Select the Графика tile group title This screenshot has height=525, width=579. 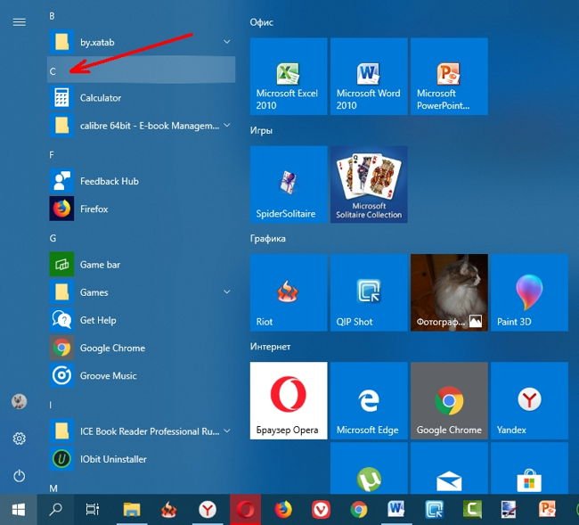[x=268, y=239]
